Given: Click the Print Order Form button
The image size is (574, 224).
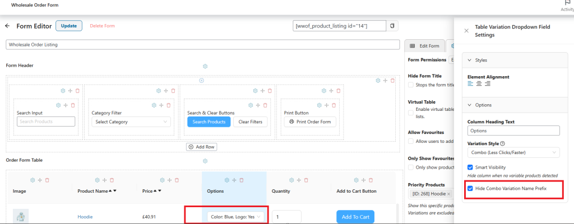Looking at the screenshot, I should 310,122.
